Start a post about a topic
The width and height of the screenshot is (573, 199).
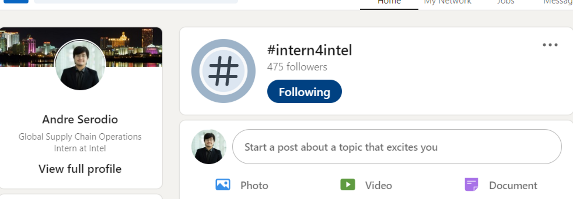(397, 147)
